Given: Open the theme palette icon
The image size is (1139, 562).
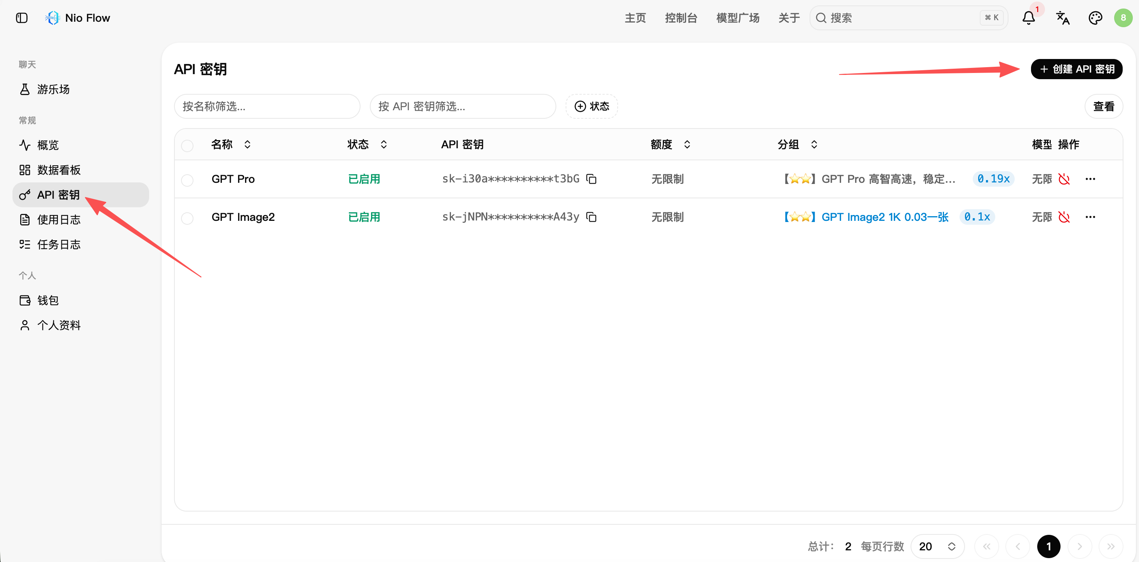Looking at the screenshot, I should coord(1095,18).
